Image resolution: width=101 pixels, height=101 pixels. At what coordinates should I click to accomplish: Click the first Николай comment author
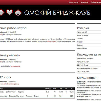click(x=80, y=91)
